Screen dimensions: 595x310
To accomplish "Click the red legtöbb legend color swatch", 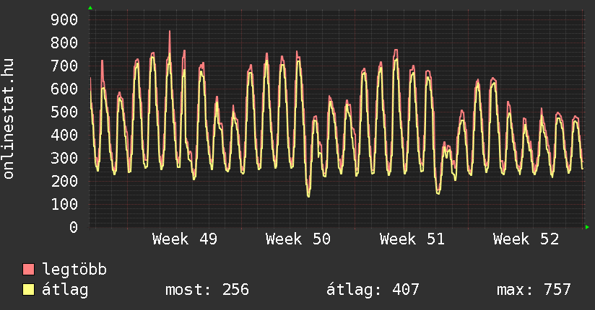I will [29, 270].
